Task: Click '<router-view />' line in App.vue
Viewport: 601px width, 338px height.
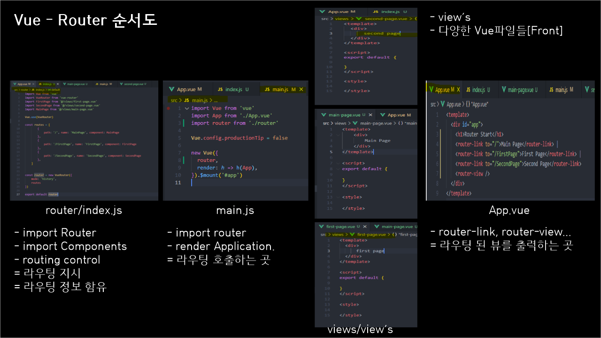Action: (x=473, y=174)
